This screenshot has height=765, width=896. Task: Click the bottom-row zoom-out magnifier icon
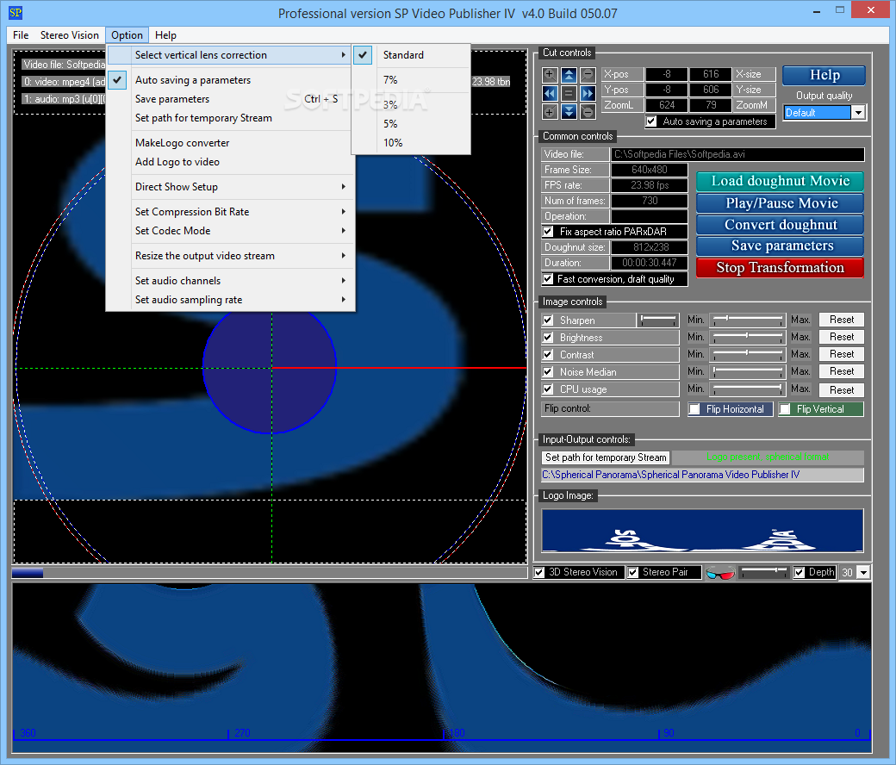588,111
